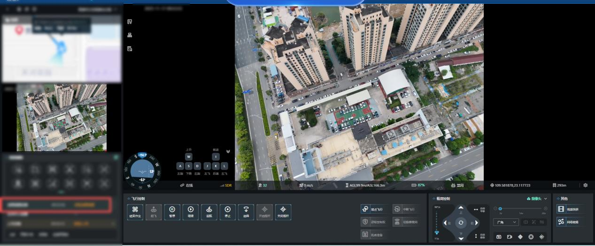Expand the 摄像头 payload selector chevron

(545, 199)
